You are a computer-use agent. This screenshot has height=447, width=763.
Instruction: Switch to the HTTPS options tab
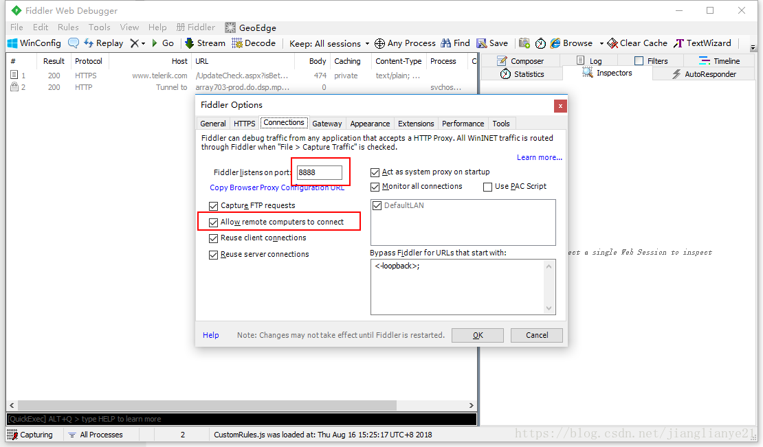click(244, 124)
